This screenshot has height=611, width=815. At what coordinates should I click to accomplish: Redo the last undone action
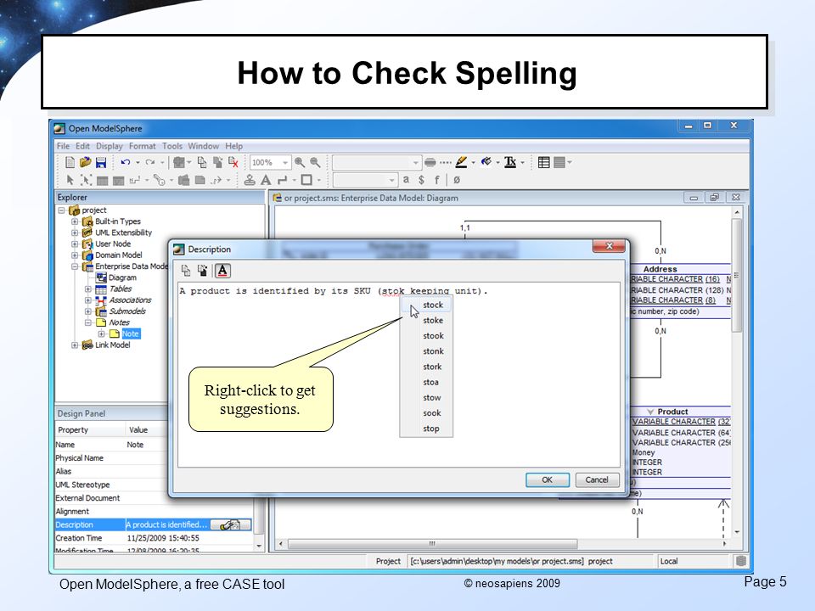tap(150, 163)
